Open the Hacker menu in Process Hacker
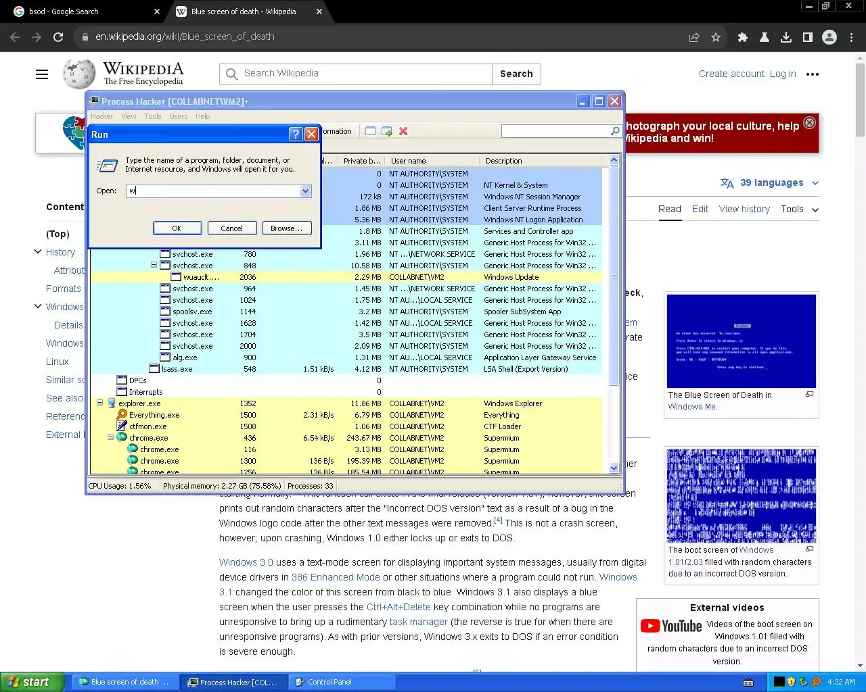 (102, 116)
